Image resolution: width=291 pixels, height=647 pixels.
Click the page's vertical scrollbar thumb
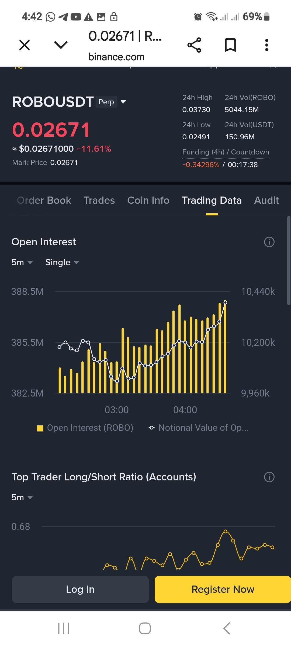click(x=289, y=260)
